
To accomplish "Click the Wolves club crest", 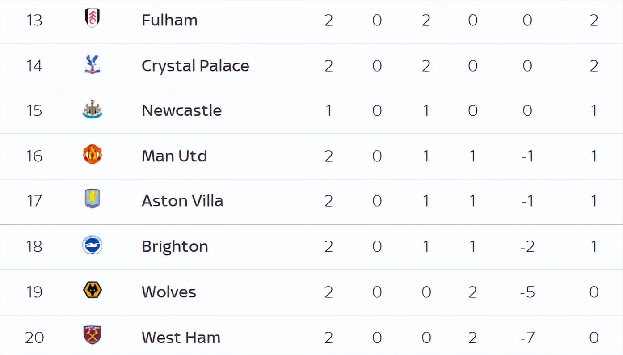I will (x=93, y=290).
